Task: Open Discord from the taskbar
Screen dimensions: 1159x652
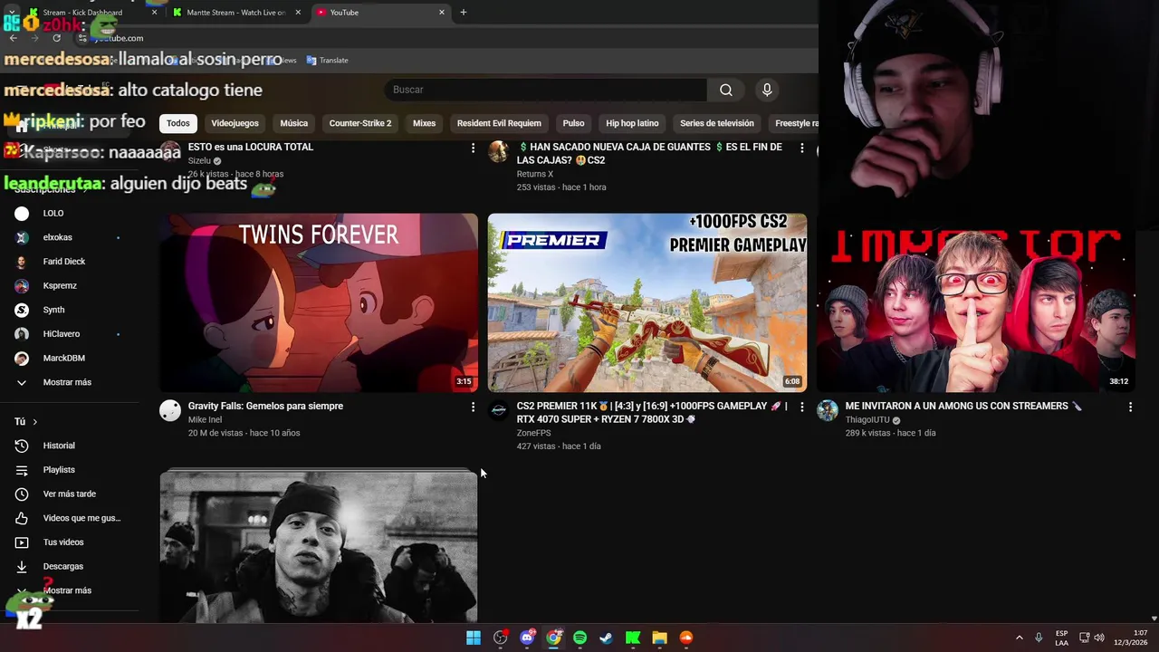Action: 527,638
